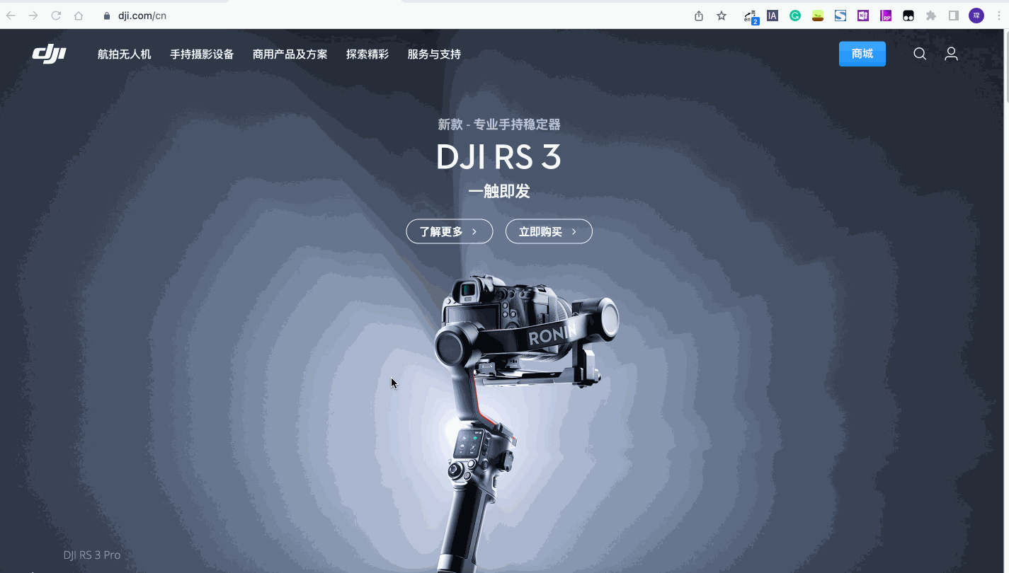The height and width of the screenshot is (573, 1009).
Task: Open the 服务与支持 menu
Action: 434,54
